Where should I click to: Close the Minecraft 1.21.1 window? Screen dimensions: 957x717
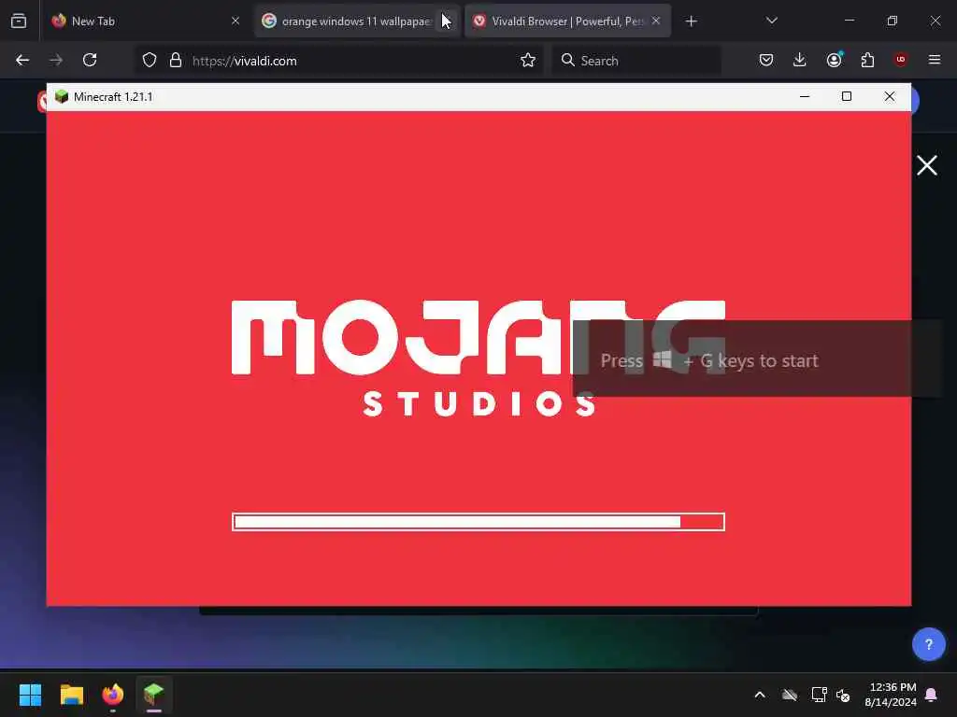(890, 96)
